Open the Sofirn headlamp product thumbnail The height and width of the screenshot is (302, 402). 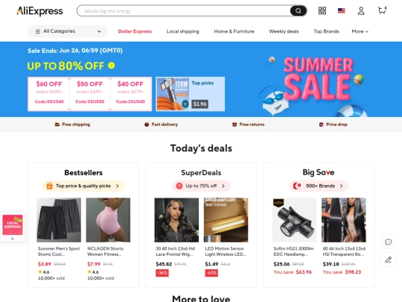pos(294,220)
